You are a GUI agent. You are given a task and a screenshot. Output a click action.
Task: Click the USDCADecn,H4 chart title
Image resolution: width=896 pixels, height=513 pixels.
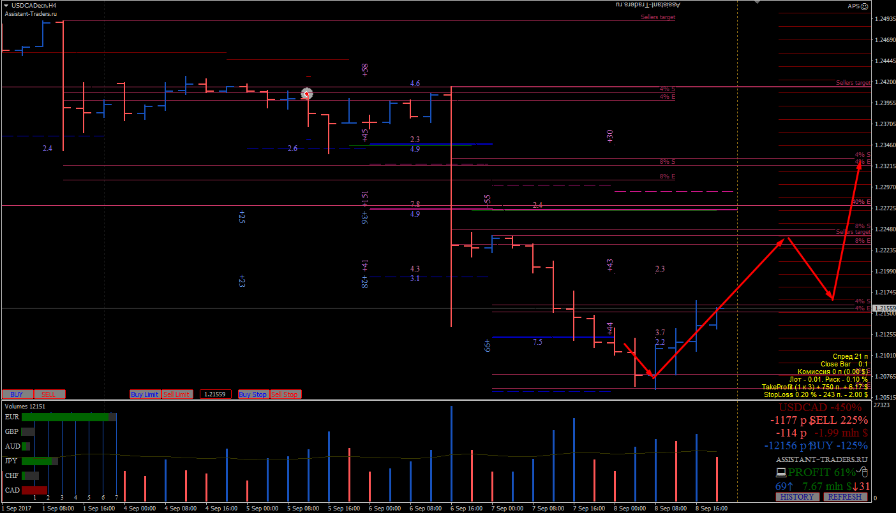[33, 5]
